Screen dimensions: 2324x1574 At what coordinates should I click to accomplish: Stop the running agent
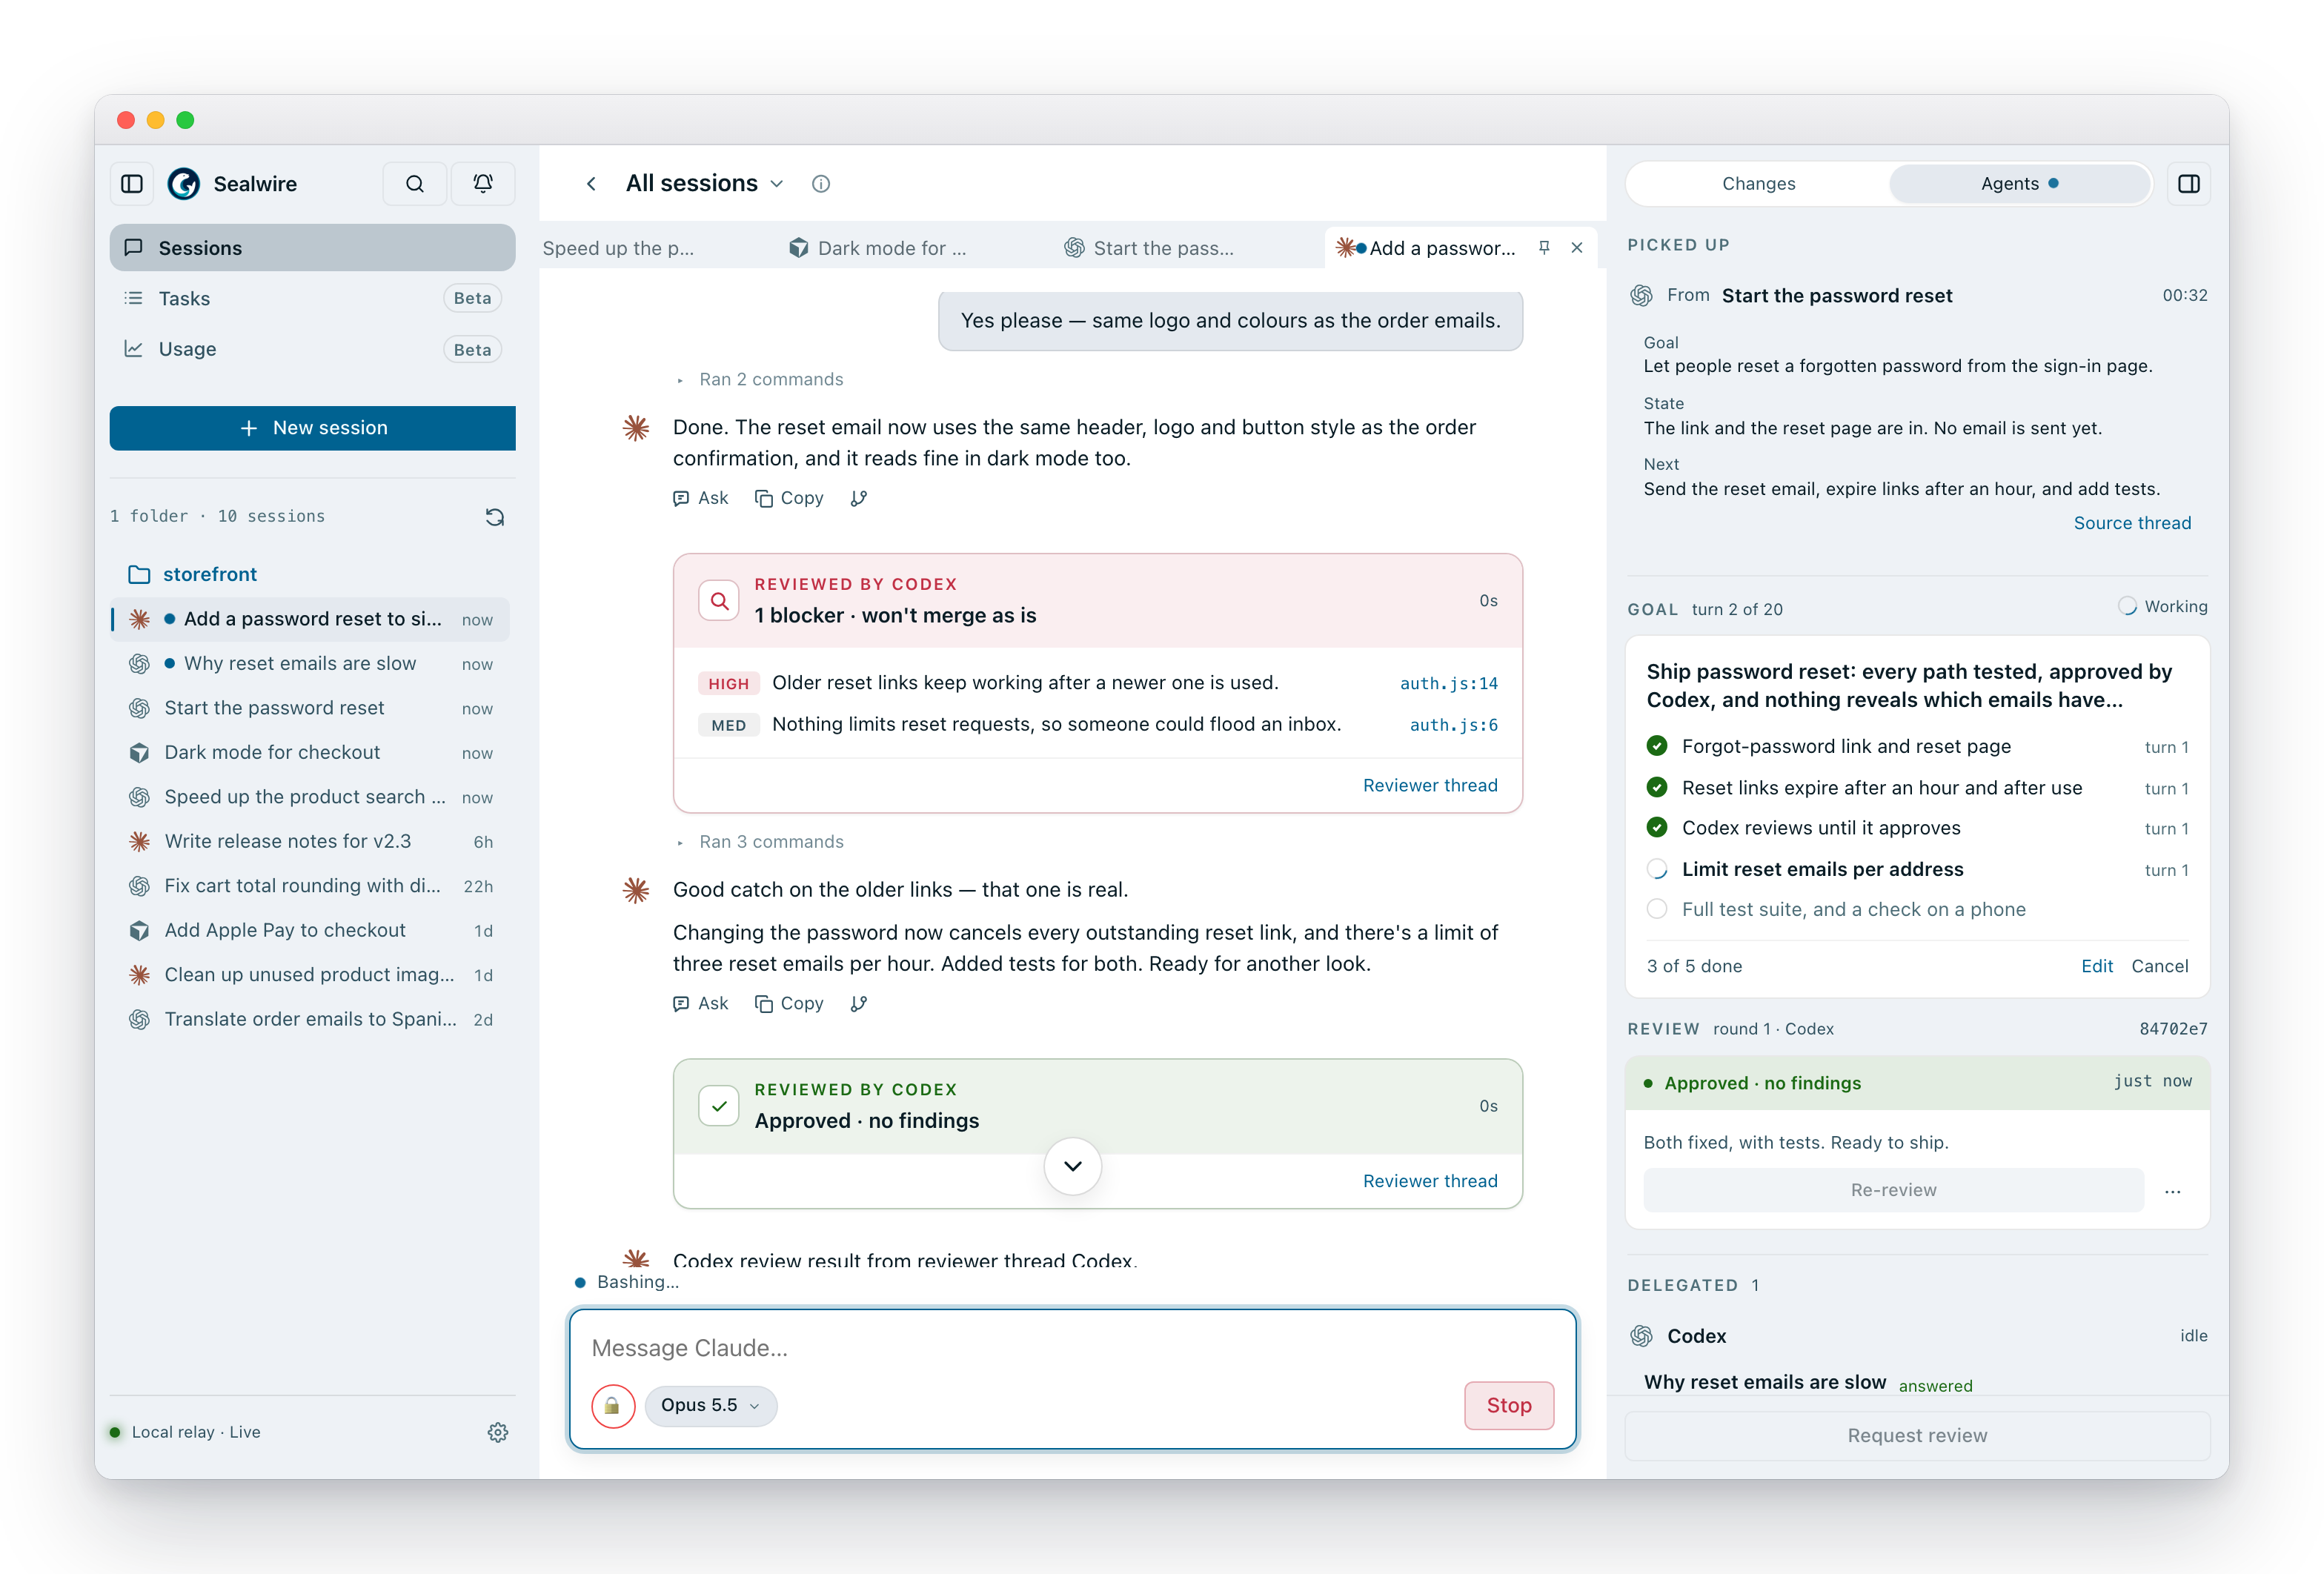click(x=1509, y=1406)
